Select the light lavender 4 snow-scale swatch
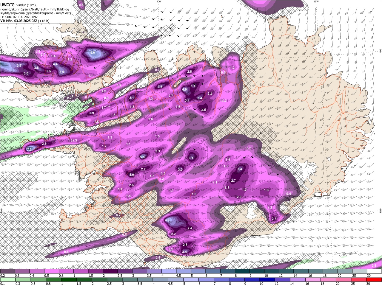Viewport: 382px width, 286px height. coord(169,271)
